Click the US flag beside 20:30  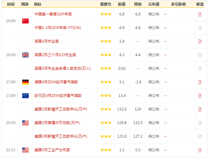pos(25,123)
